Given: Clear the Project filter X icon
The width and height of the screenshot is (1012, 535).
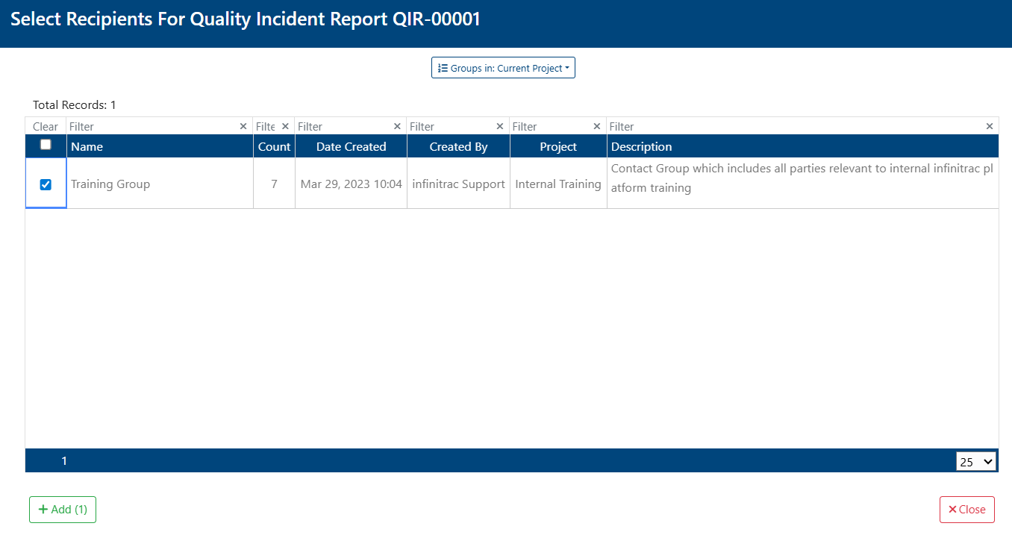Looking at the screenshot, I should point(597,127).
